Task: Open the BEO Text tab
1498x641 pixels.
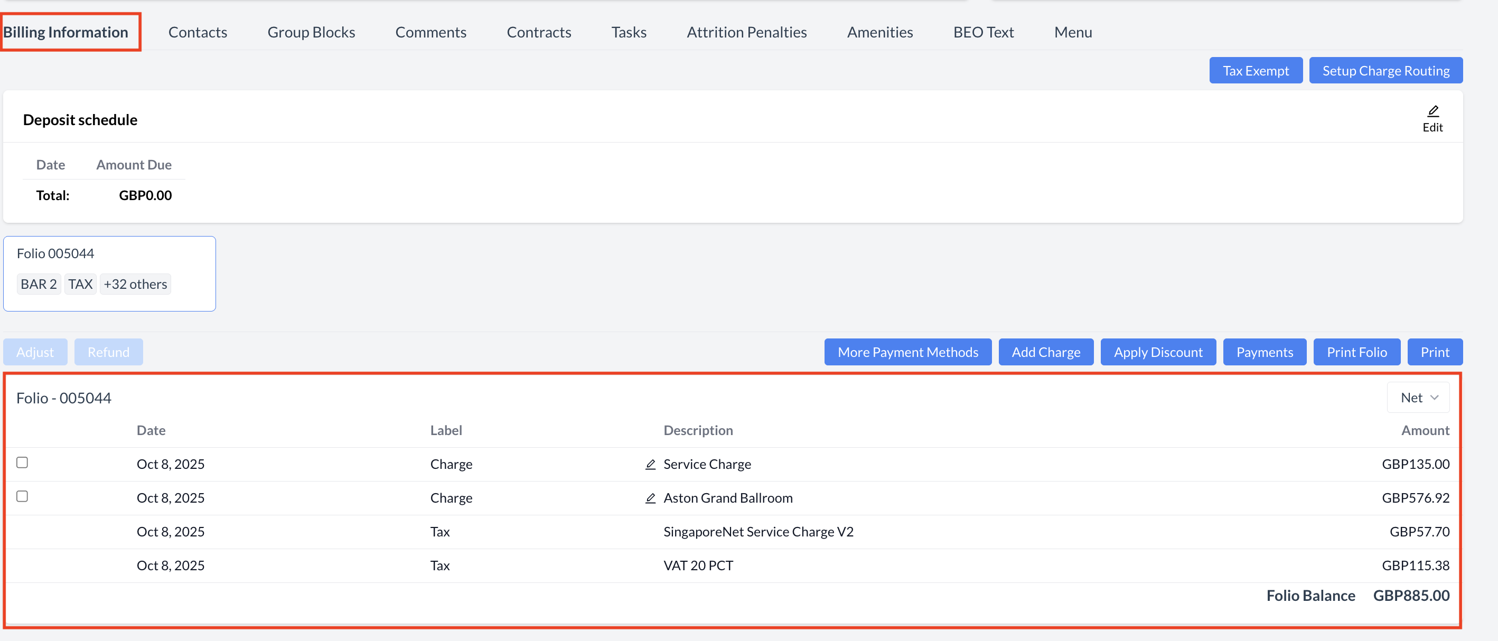Action: 983,33
